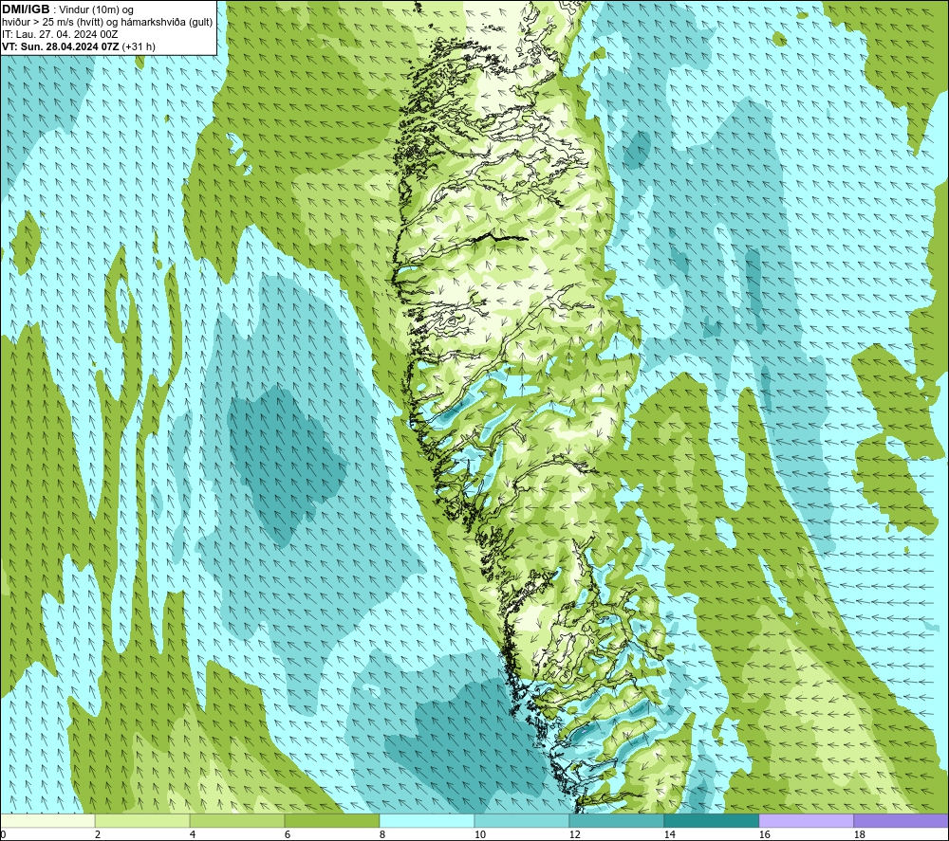Viewport: 949px width, 841px height.
Task: Click the DMI/IGB title text
Action: (x=26, y=9)
